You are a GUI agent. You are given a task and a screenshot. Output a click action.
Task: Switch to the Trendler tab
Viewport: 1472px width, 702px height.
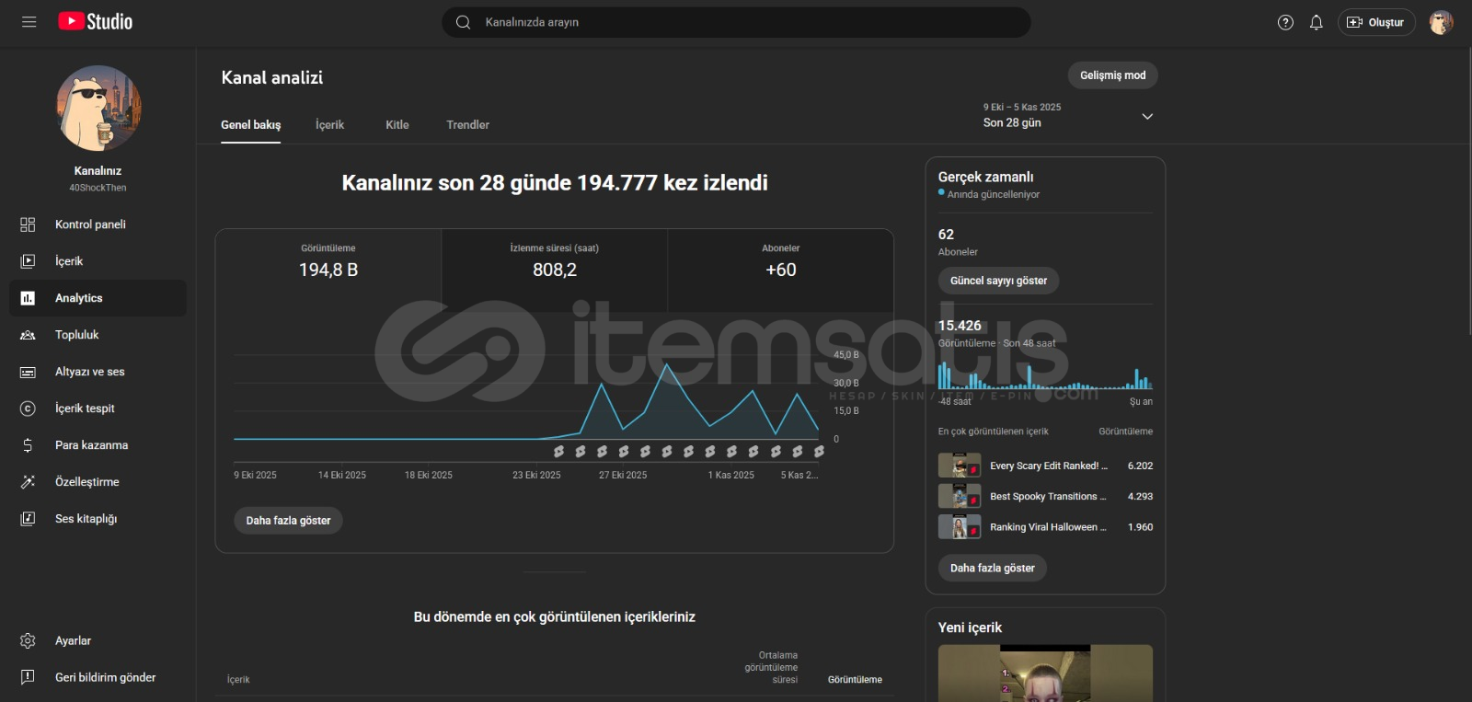coord(467,125)
